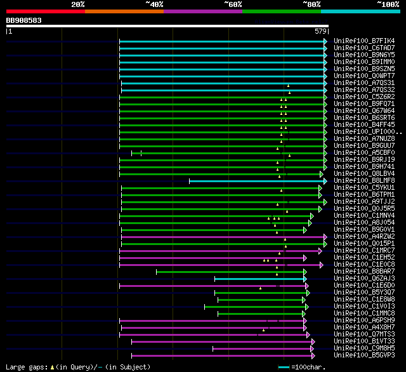
Task: Select the UniRef100_C5YKU1 label
Action: coord(364,188)
